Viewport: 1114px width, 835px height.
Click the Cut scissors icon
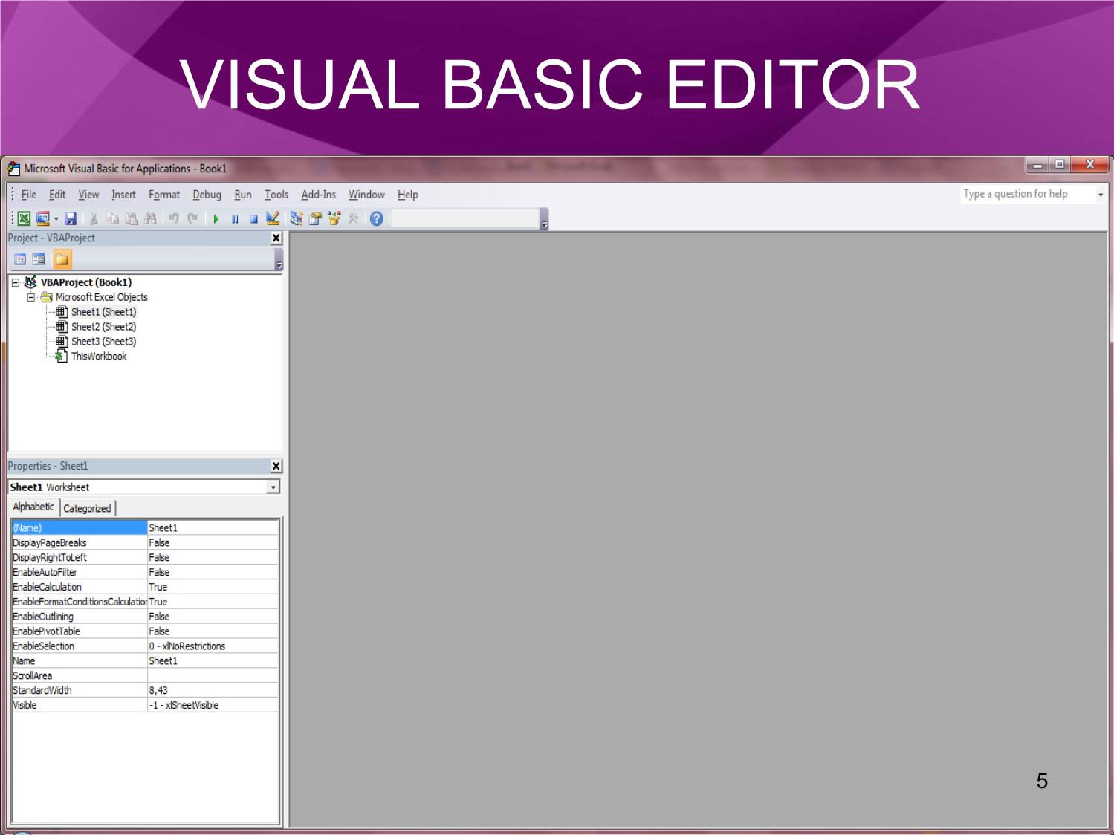(94, 218)
